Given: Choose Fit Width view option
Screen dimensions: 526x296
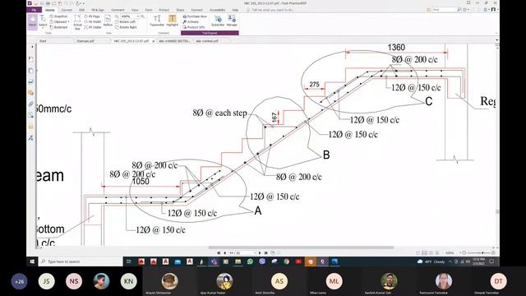Looking at the screenshot, I should (x=93, y=21).
